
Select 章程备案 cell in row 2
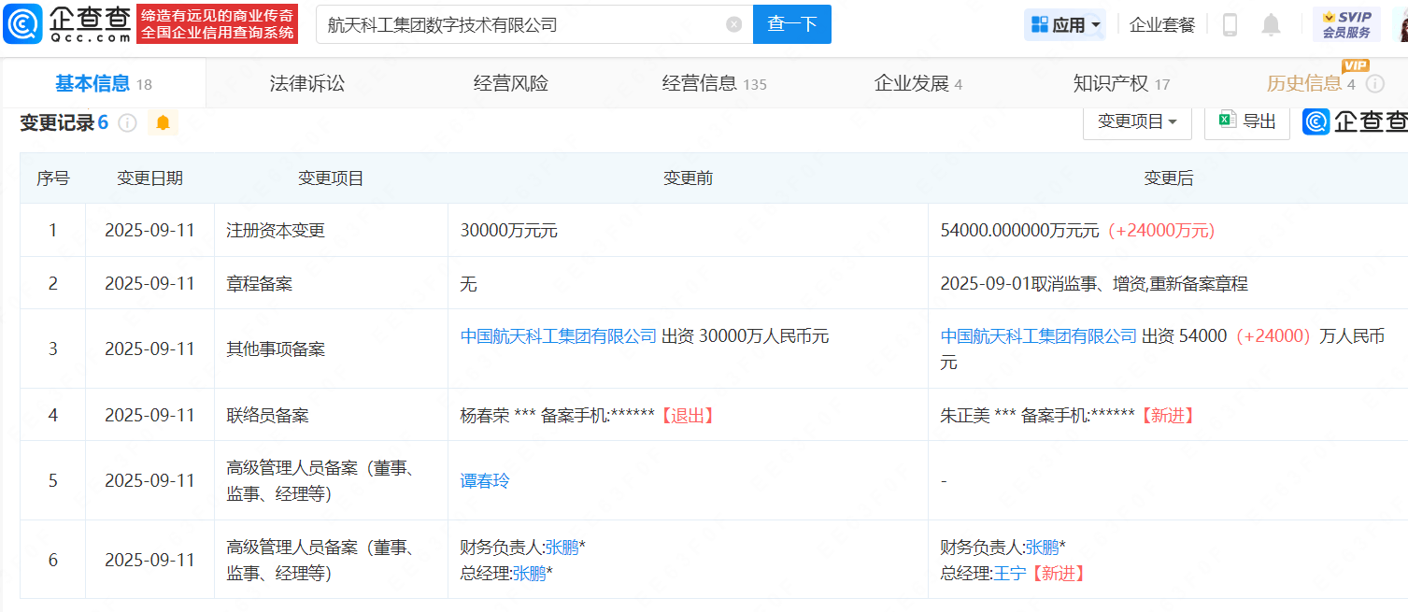[x=331, y=283]
